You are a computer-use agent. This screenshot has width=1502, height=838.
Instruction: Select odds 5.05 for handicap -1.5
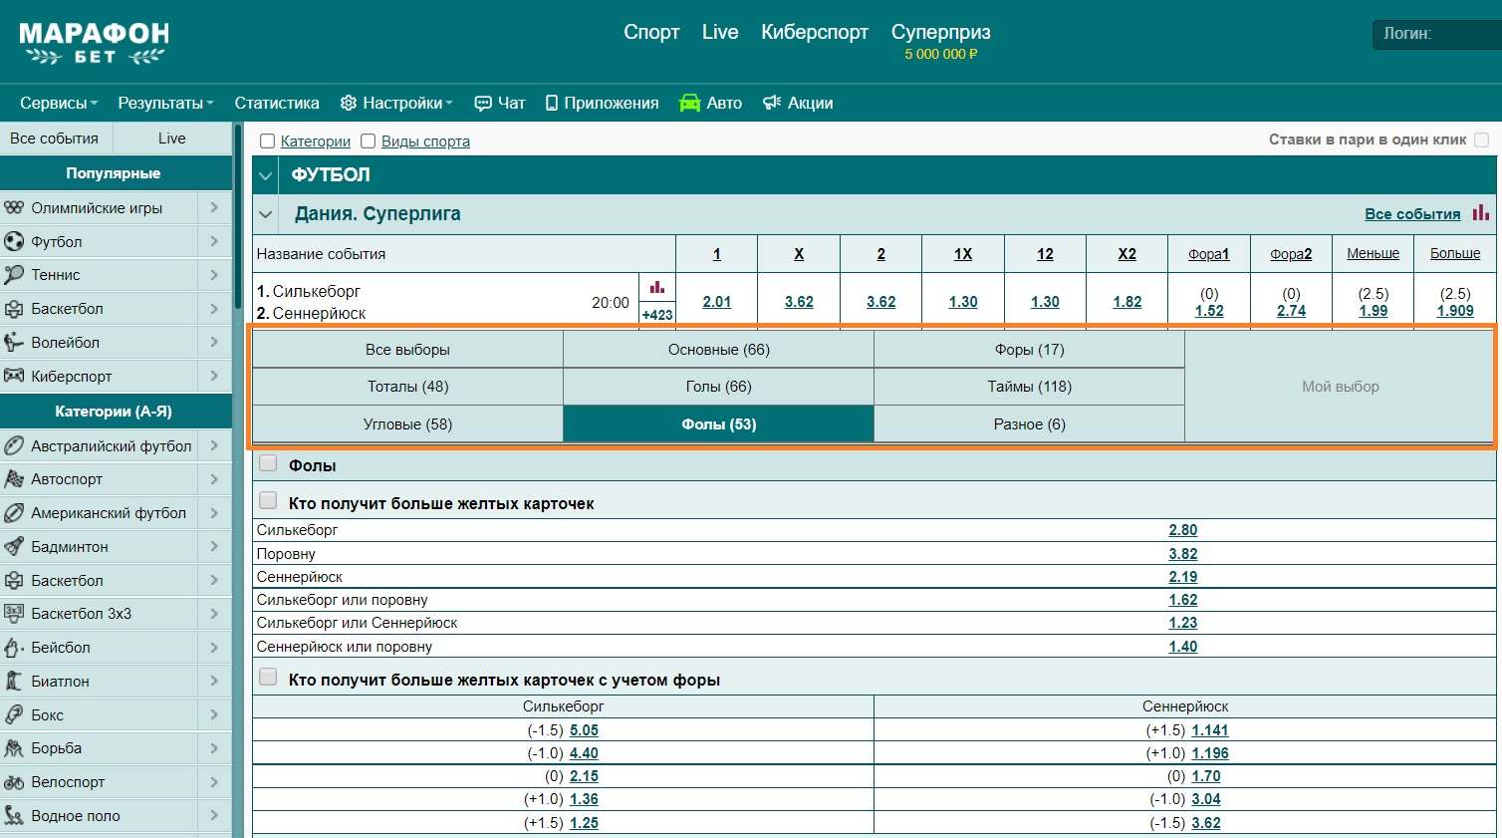pos(584,730)
